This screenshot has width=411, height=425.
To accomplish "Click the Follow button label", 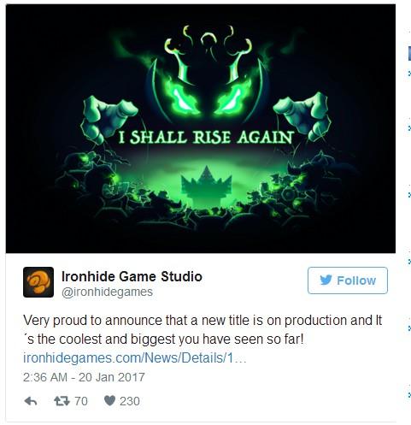I will tap(356, 280).
